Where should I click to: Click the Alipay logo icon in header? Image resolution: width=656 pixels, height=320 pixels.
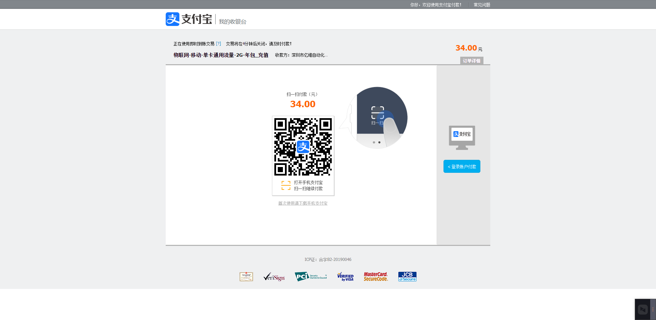(x=173, y=19)
